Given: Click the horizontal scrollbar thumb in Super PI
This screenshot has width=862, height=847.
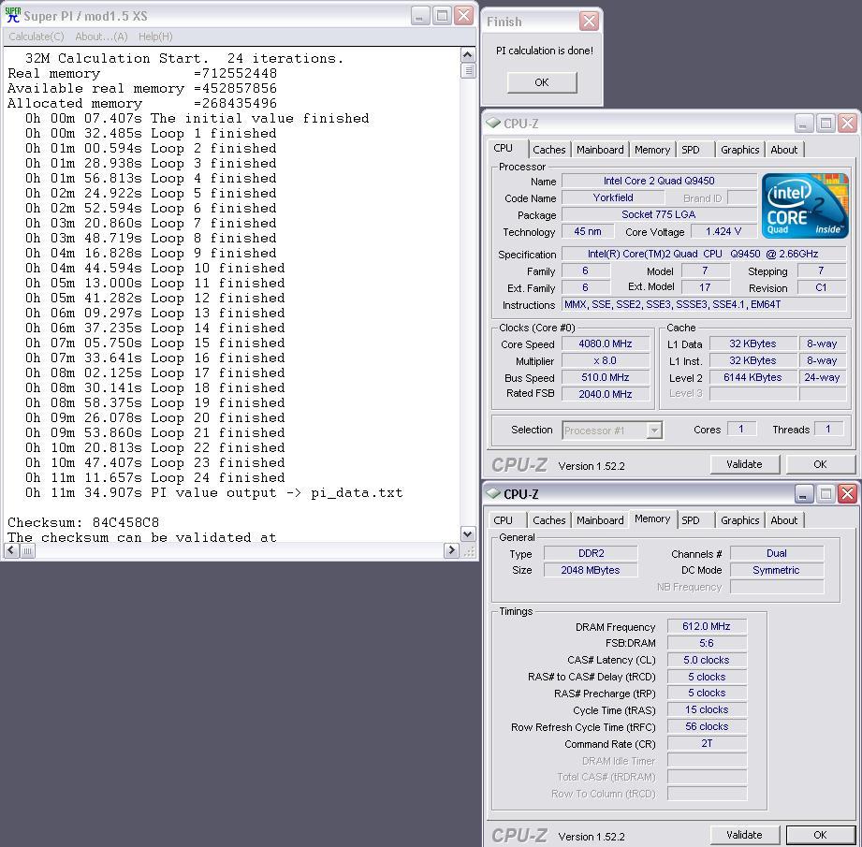Looking at the screenshot, I should pos(27,550).
